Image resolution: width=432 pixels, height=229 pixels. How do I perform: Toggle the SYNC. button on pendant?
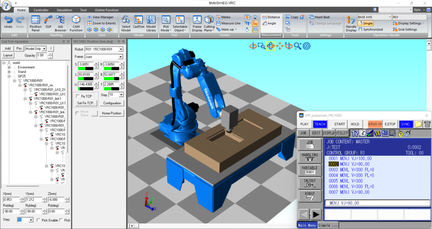coord(406,124)
